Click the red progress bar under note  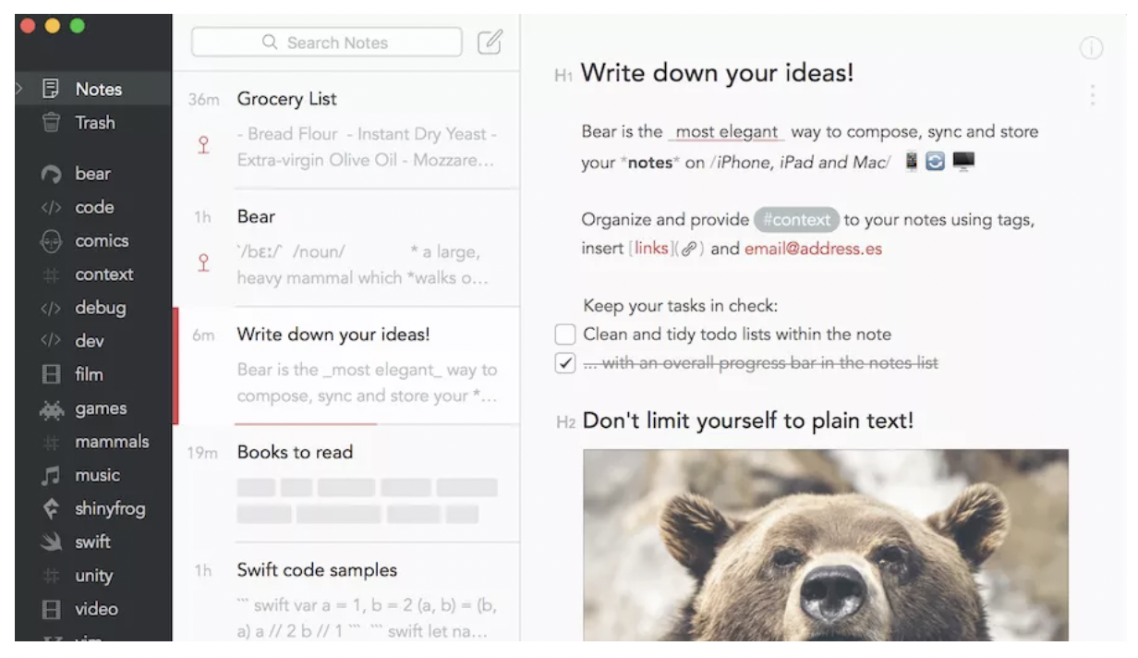[306, 423]
